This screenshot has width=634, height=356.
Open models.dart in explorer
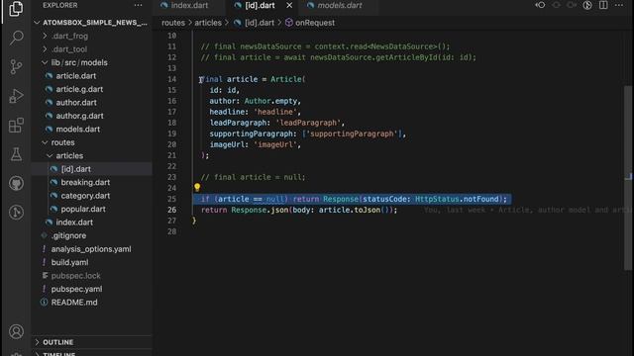click(x=91, y=130)
